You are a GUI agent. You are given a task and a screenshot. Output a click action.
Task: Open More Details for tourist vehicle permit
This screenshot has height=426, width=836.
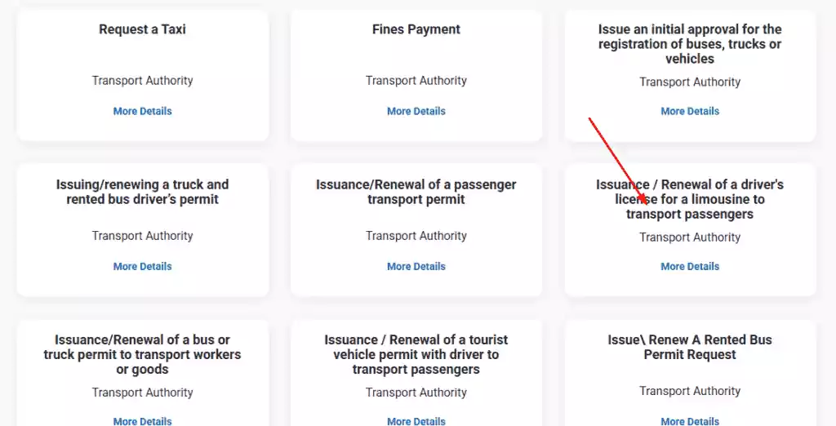[416, 420]
